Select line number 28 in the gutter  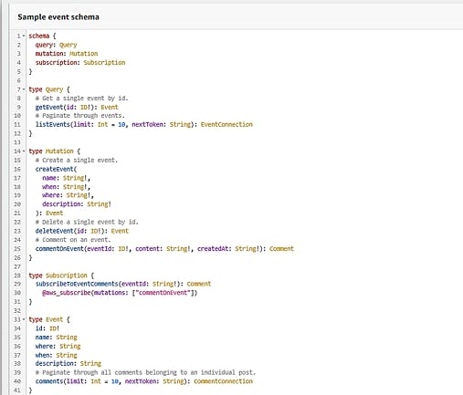17,275
